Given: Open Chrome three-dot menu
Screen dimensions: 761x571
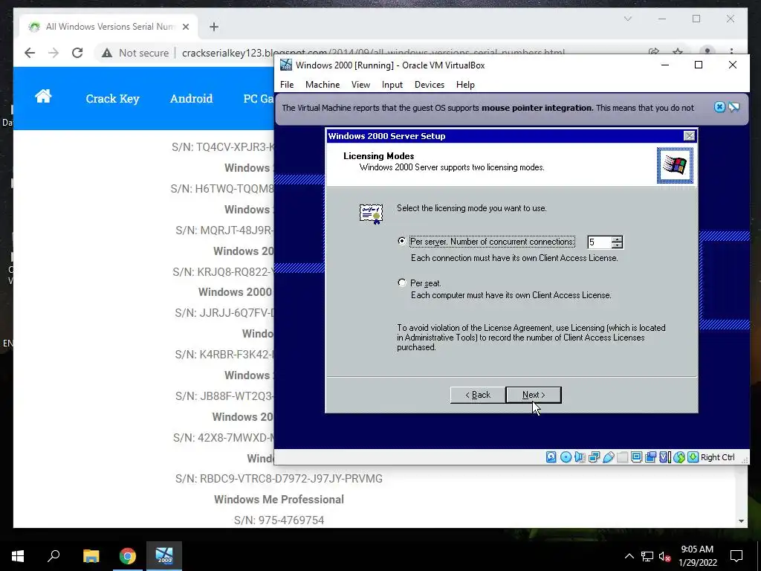Looking at the screenshot, I should pyautogui.click(x=731, y=51).
